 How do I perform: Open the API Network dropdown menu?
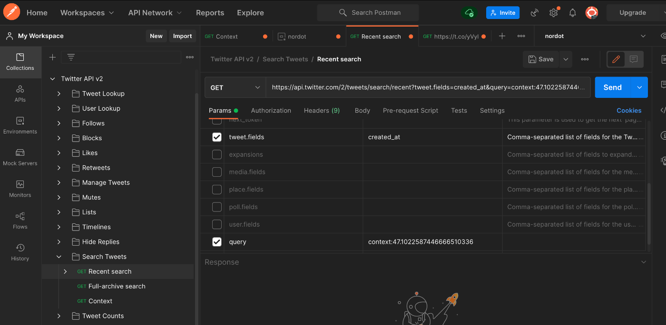tap(155, 13)
